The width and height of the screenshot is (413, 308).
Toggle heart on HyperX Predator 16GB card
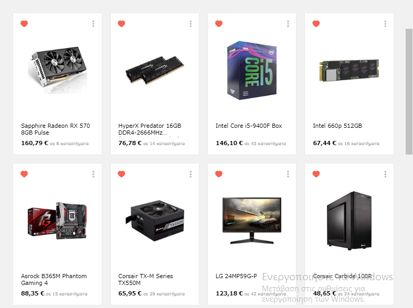121,24
